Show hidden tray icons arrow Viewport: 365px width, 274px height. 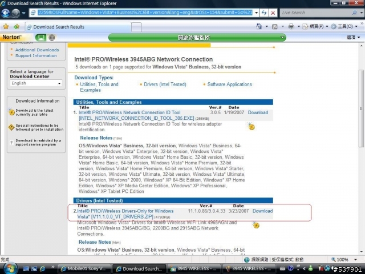304,269
